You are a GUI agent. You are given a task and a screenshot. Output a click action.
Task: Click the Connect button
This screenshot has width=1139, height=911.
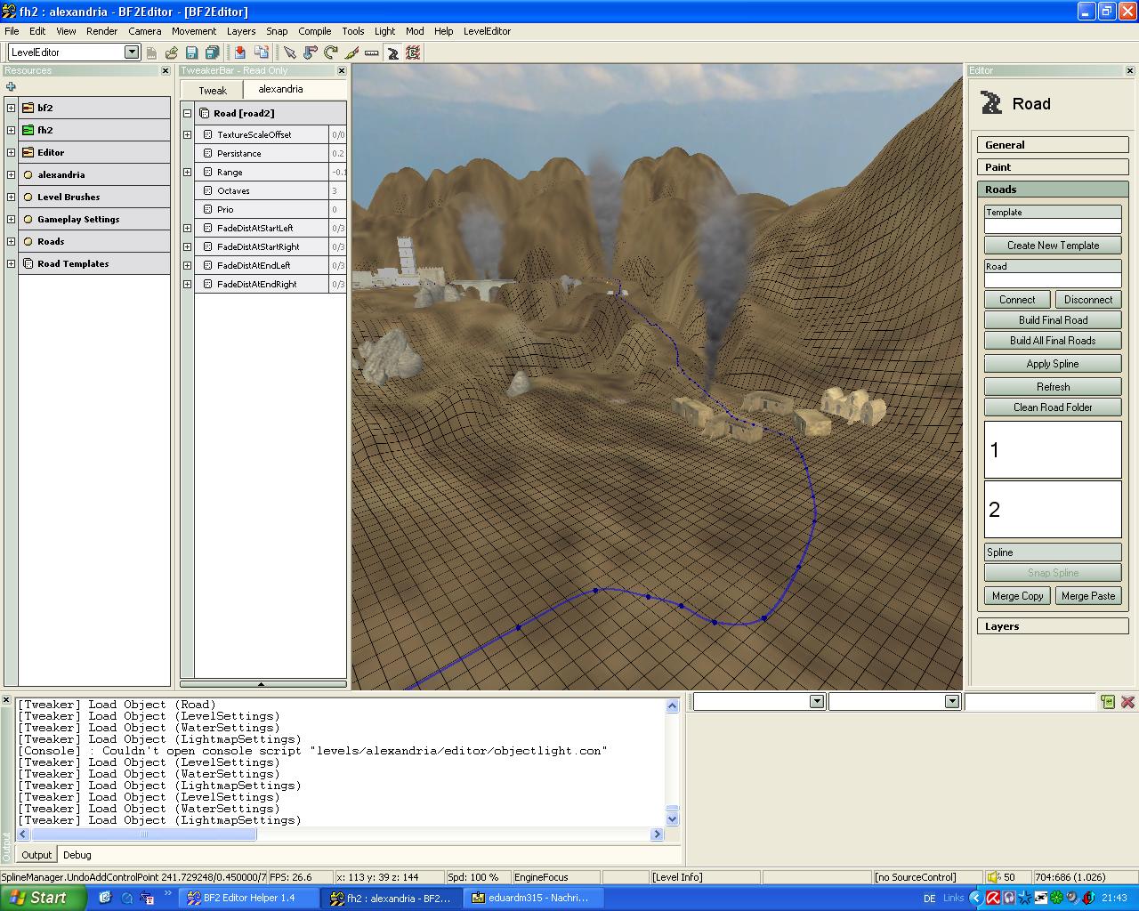click(1017, 300)
